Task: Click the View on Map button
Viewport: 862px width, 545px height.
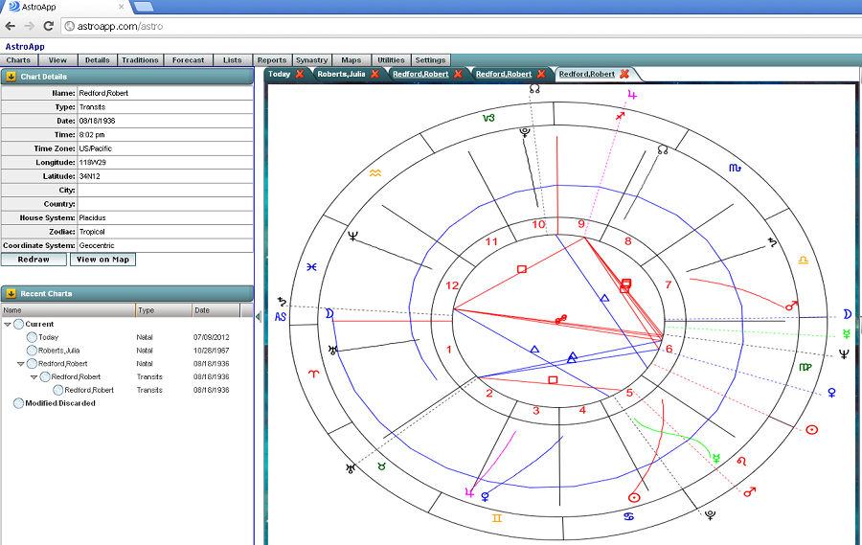Action: pos(102,260)
